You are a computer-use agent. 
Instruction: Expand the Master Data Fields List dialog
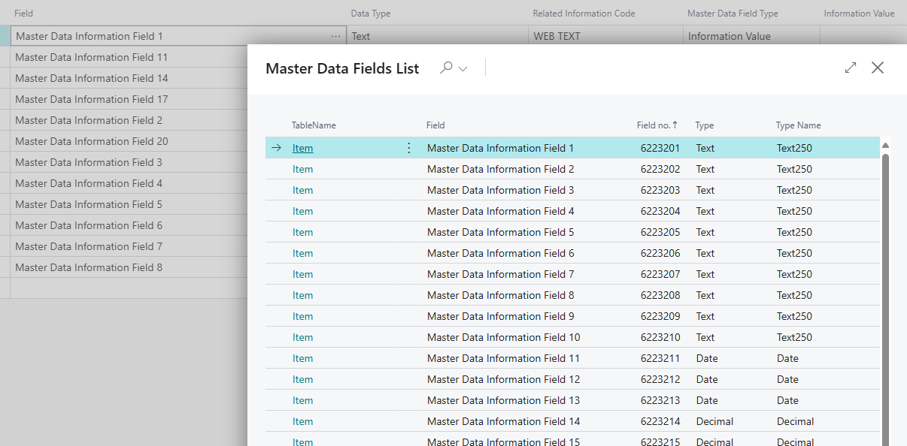point(851,68)
